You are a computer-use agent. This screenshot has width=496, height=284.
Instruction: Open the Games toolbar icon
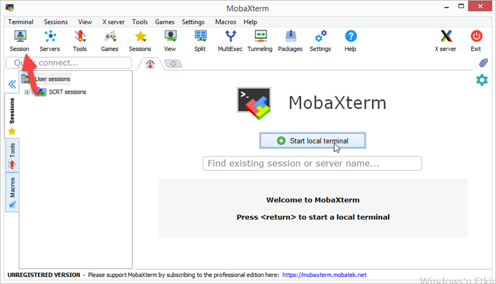click(x=110, y=41)
